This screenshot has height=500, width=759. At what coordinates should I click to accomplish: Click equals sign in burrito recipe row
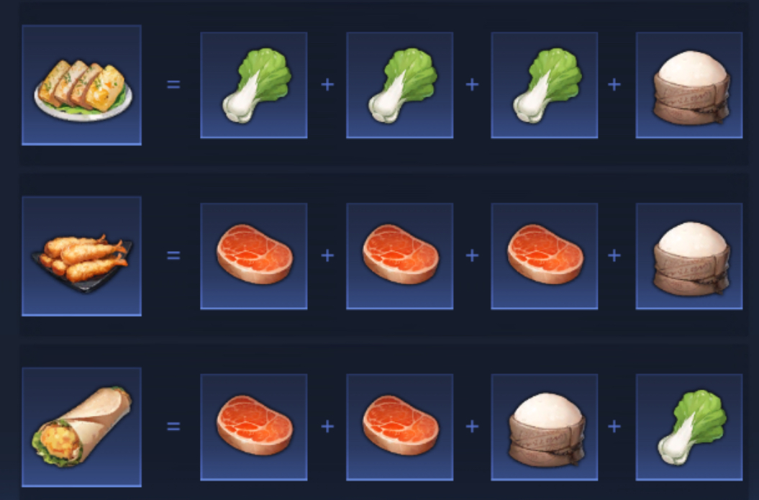173,426
